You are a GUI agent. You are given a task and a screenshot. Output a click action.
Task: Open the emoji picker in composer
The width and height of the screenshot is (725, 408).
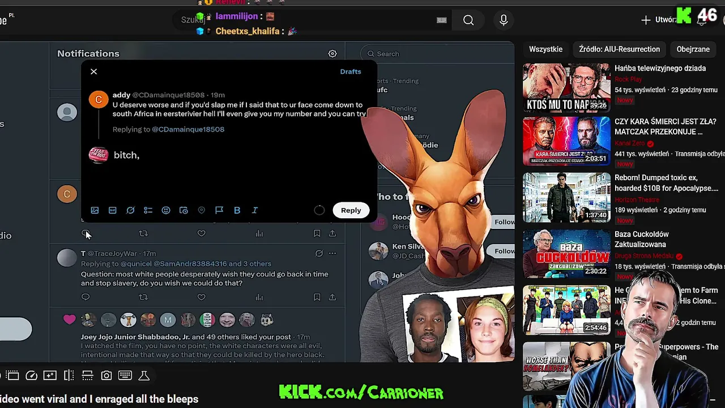click(x=166, y=210)
